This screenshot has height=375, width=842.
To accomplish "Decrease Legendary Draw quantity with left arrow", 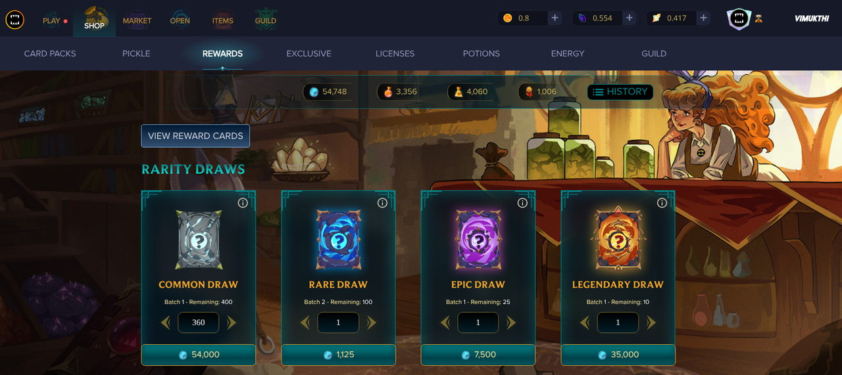I will click(585, 322).
